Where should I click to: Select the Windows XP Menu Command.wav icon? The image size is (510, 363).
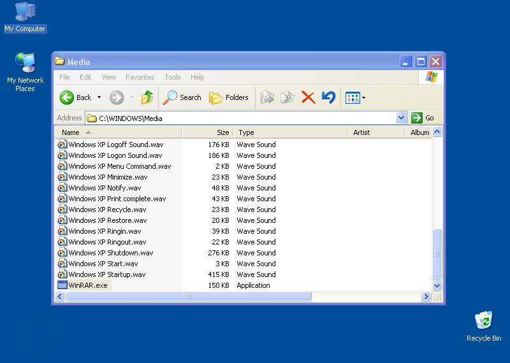point(62,166)
